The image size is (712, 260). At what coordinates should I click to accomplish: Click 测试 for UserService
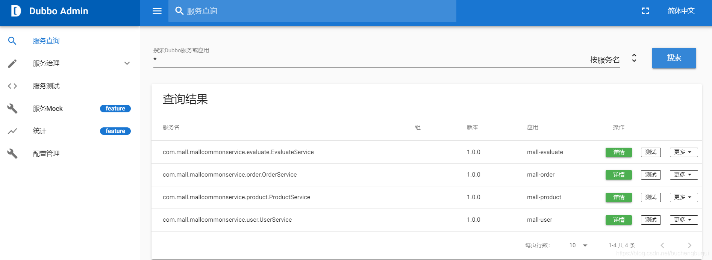tap(651, 220)
